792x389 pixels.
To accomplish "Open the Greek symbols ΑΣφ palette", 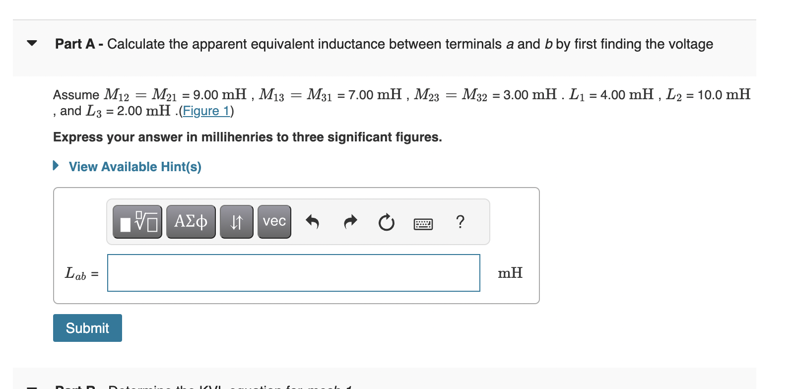I will (x=191, y=222).
